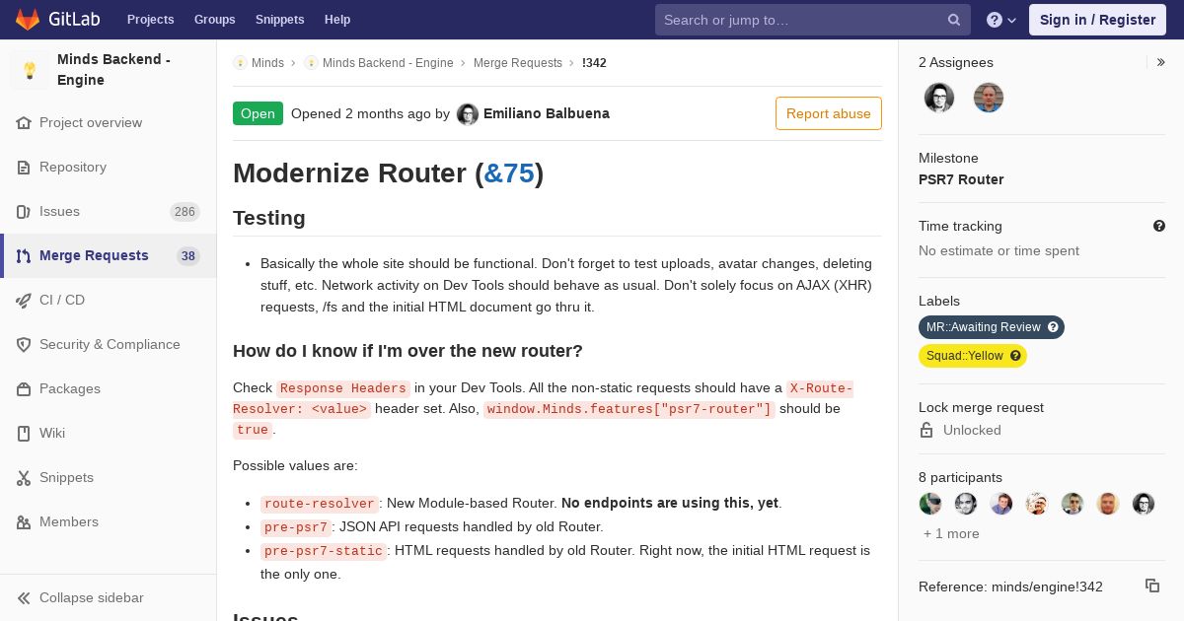Viewport: 1184px width, 621px height.
Task: Open Repository in sidebar
Action: (x=73, y=167)
